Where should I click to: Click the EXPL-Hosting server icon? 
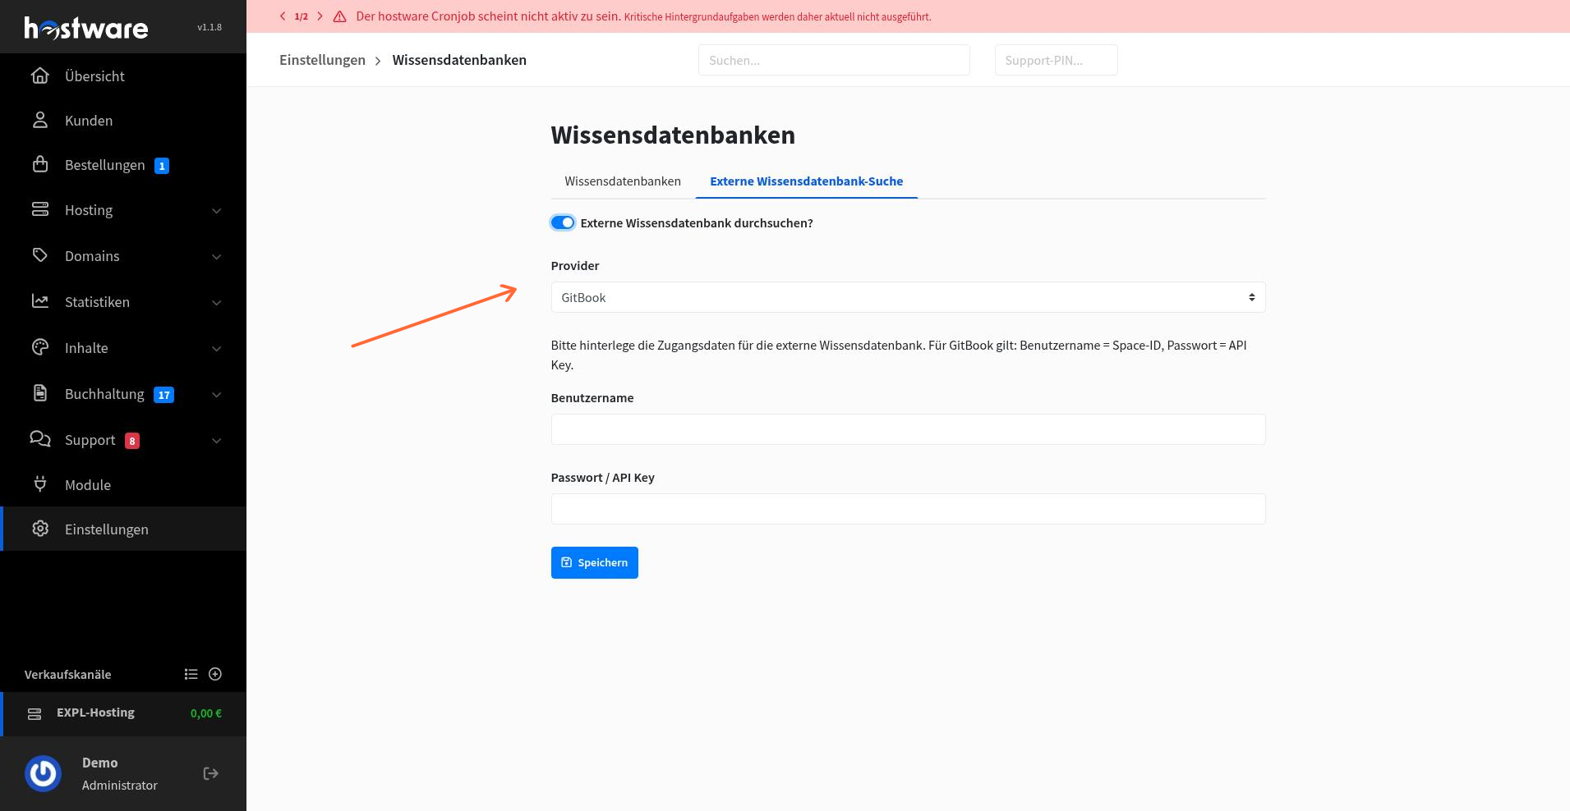tap(35, 713)
